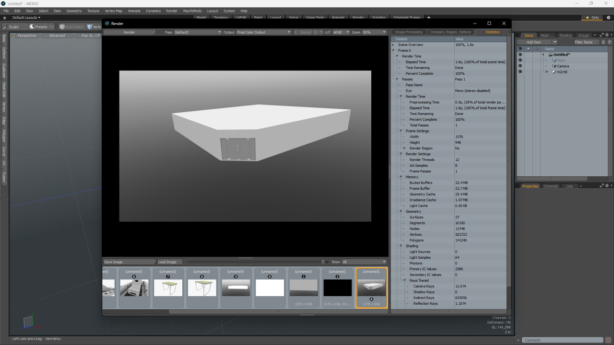This screenshot has width=614, height=345.
Task: Collapse the Render Settings statistics group
Action: [x=401, y=154]
